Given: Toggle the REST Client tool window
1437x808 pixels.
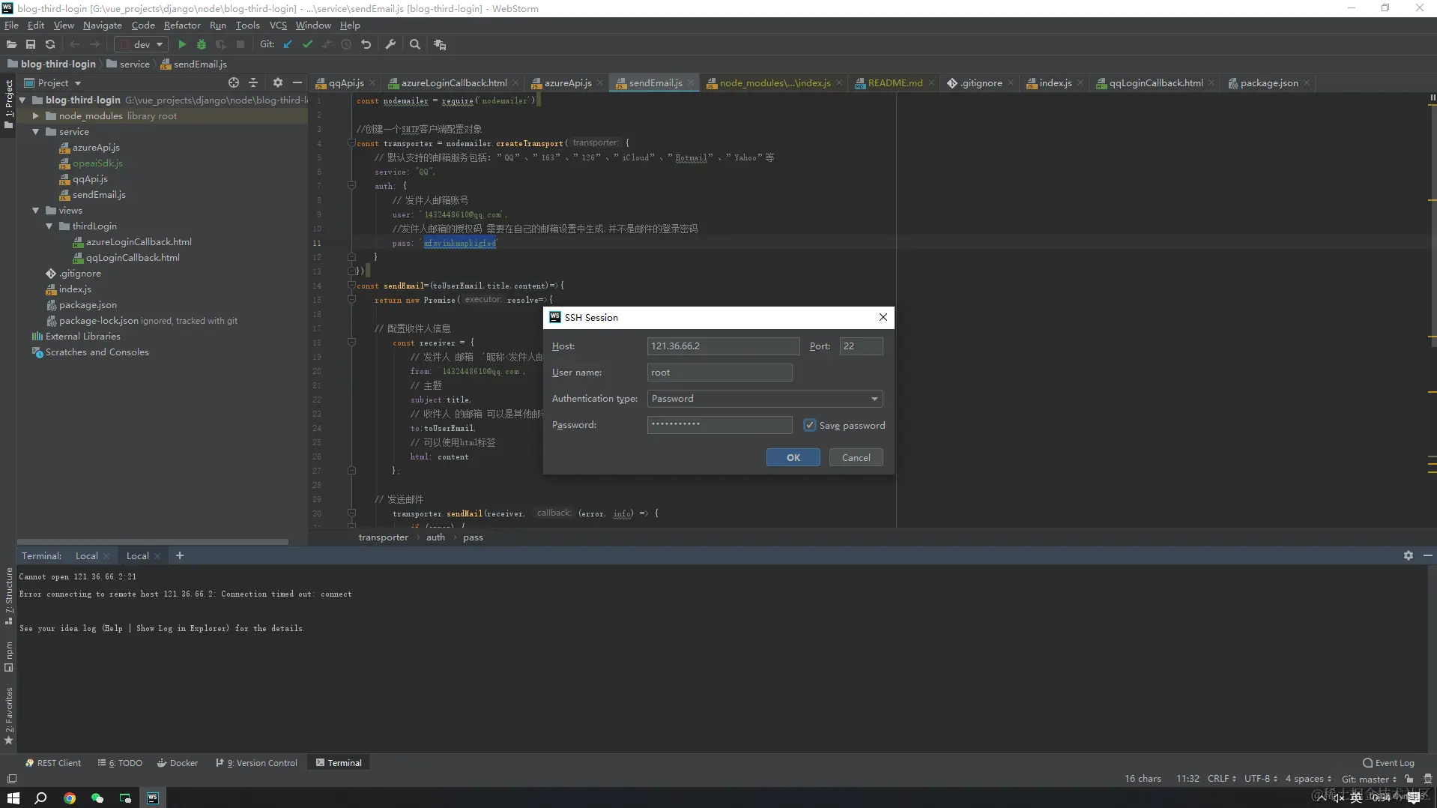Looking at the screenshot, I should 53,763.
